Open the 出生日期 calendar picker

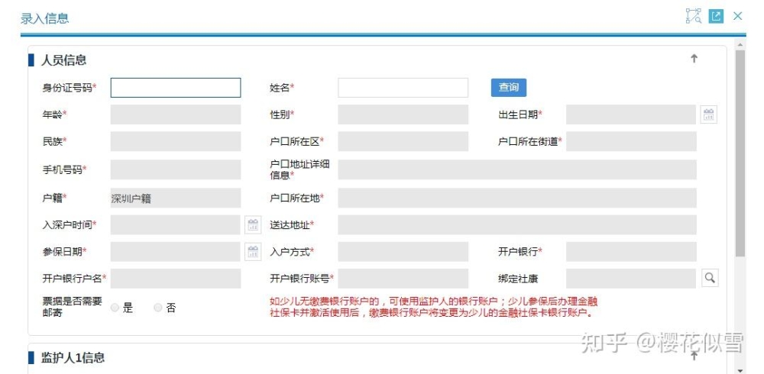click(x=709, y=115)
